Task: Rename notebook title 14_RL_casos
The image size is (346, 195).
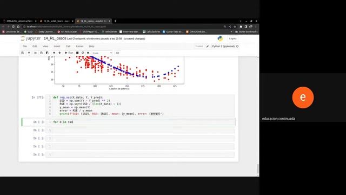Action: point(55,38)
